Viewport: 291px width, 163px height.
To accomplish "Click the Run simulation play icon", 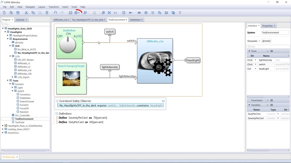I will tap(76, 13).
